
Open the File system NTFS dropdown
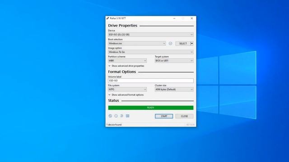127,90
